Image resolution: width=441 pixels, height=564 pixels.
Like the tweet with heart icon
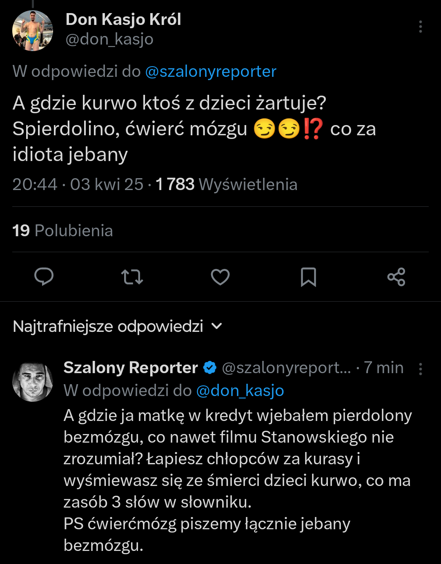click(220, 277)
